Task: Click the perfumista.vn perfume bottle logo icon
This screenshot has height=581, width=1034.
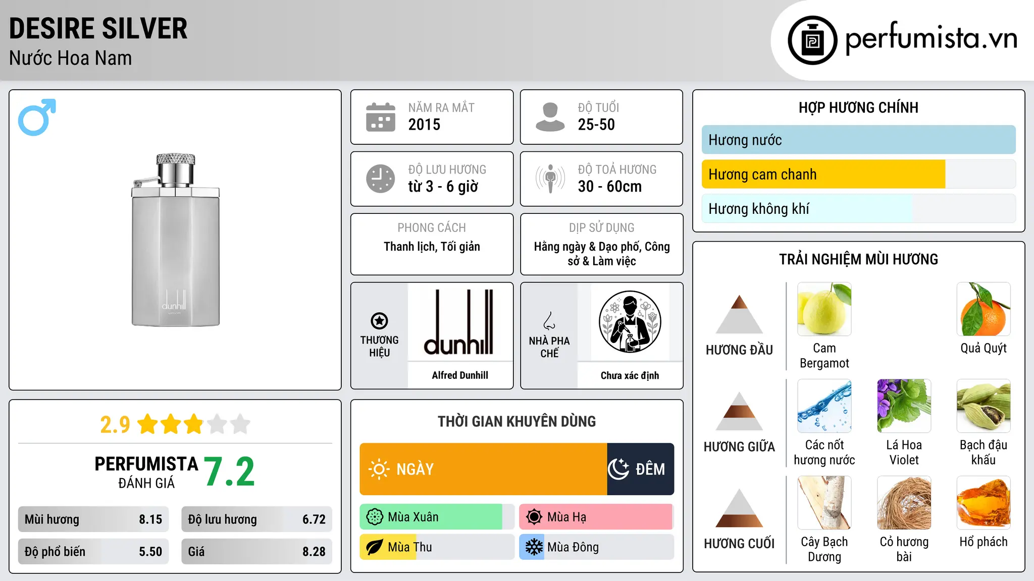Action: (x=812, y=40)
